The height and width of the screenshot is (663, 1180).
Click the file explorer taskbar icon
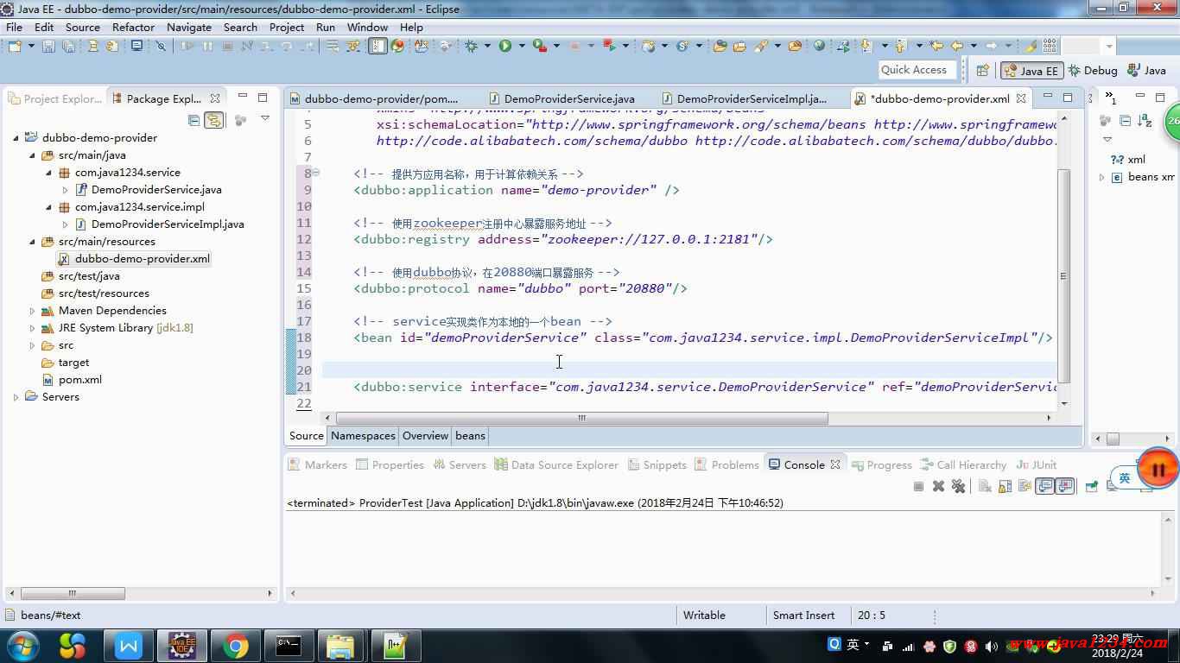point(340,646)
